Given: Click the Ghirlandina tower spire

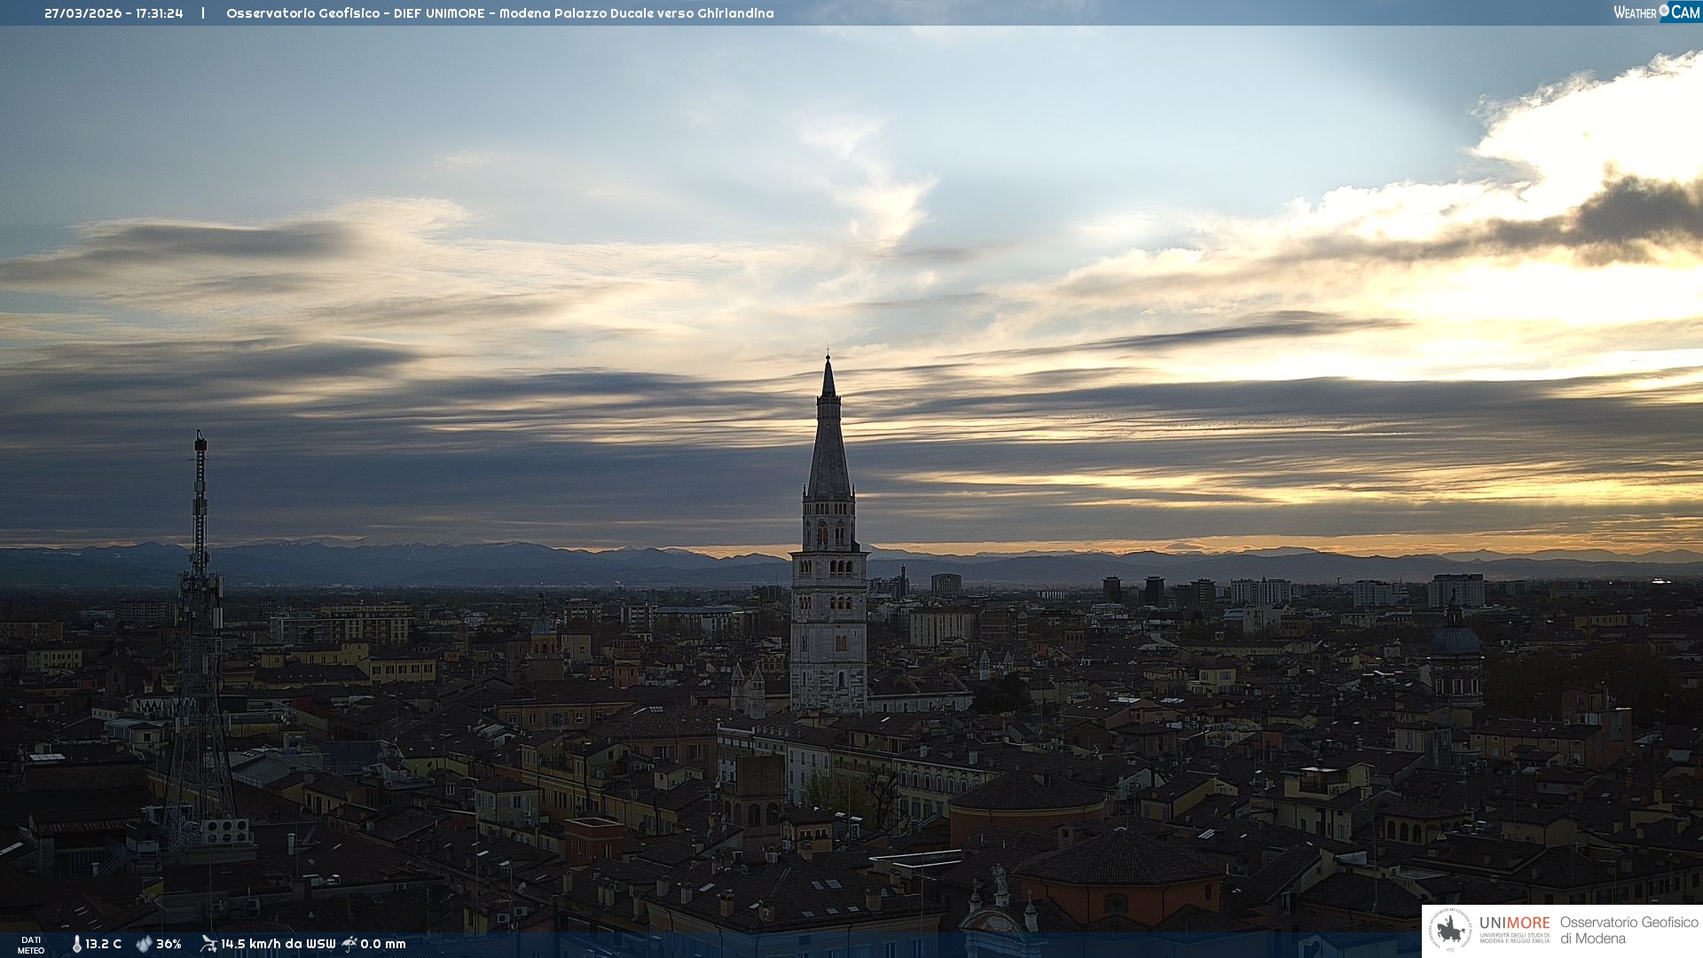Looking at the screenshot, I should click(828, 435).
